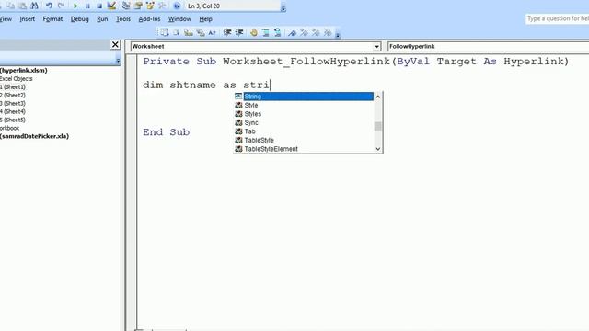Select samradDatePicker.xla project in tree
The height and width of the screenshot is (331, 589).
[34, 136]
